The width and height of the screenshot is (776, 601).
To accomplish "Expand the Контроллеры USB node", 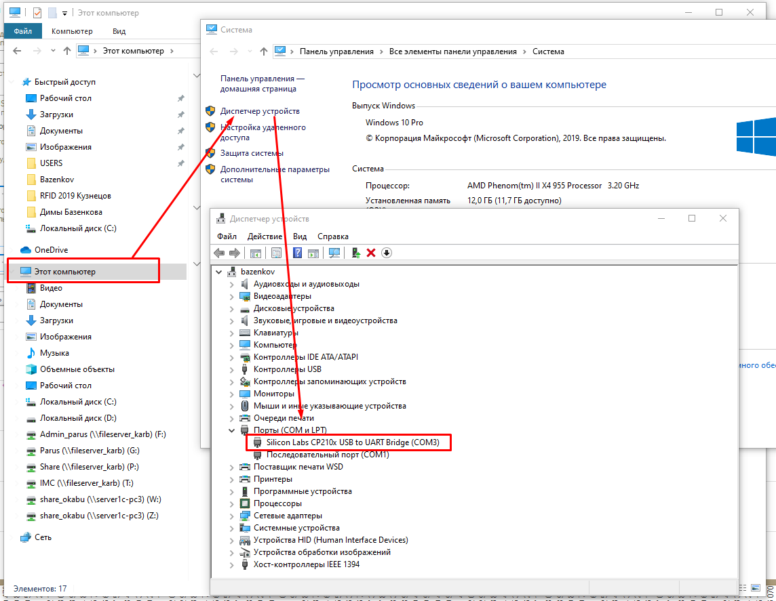I will [232, 369].
